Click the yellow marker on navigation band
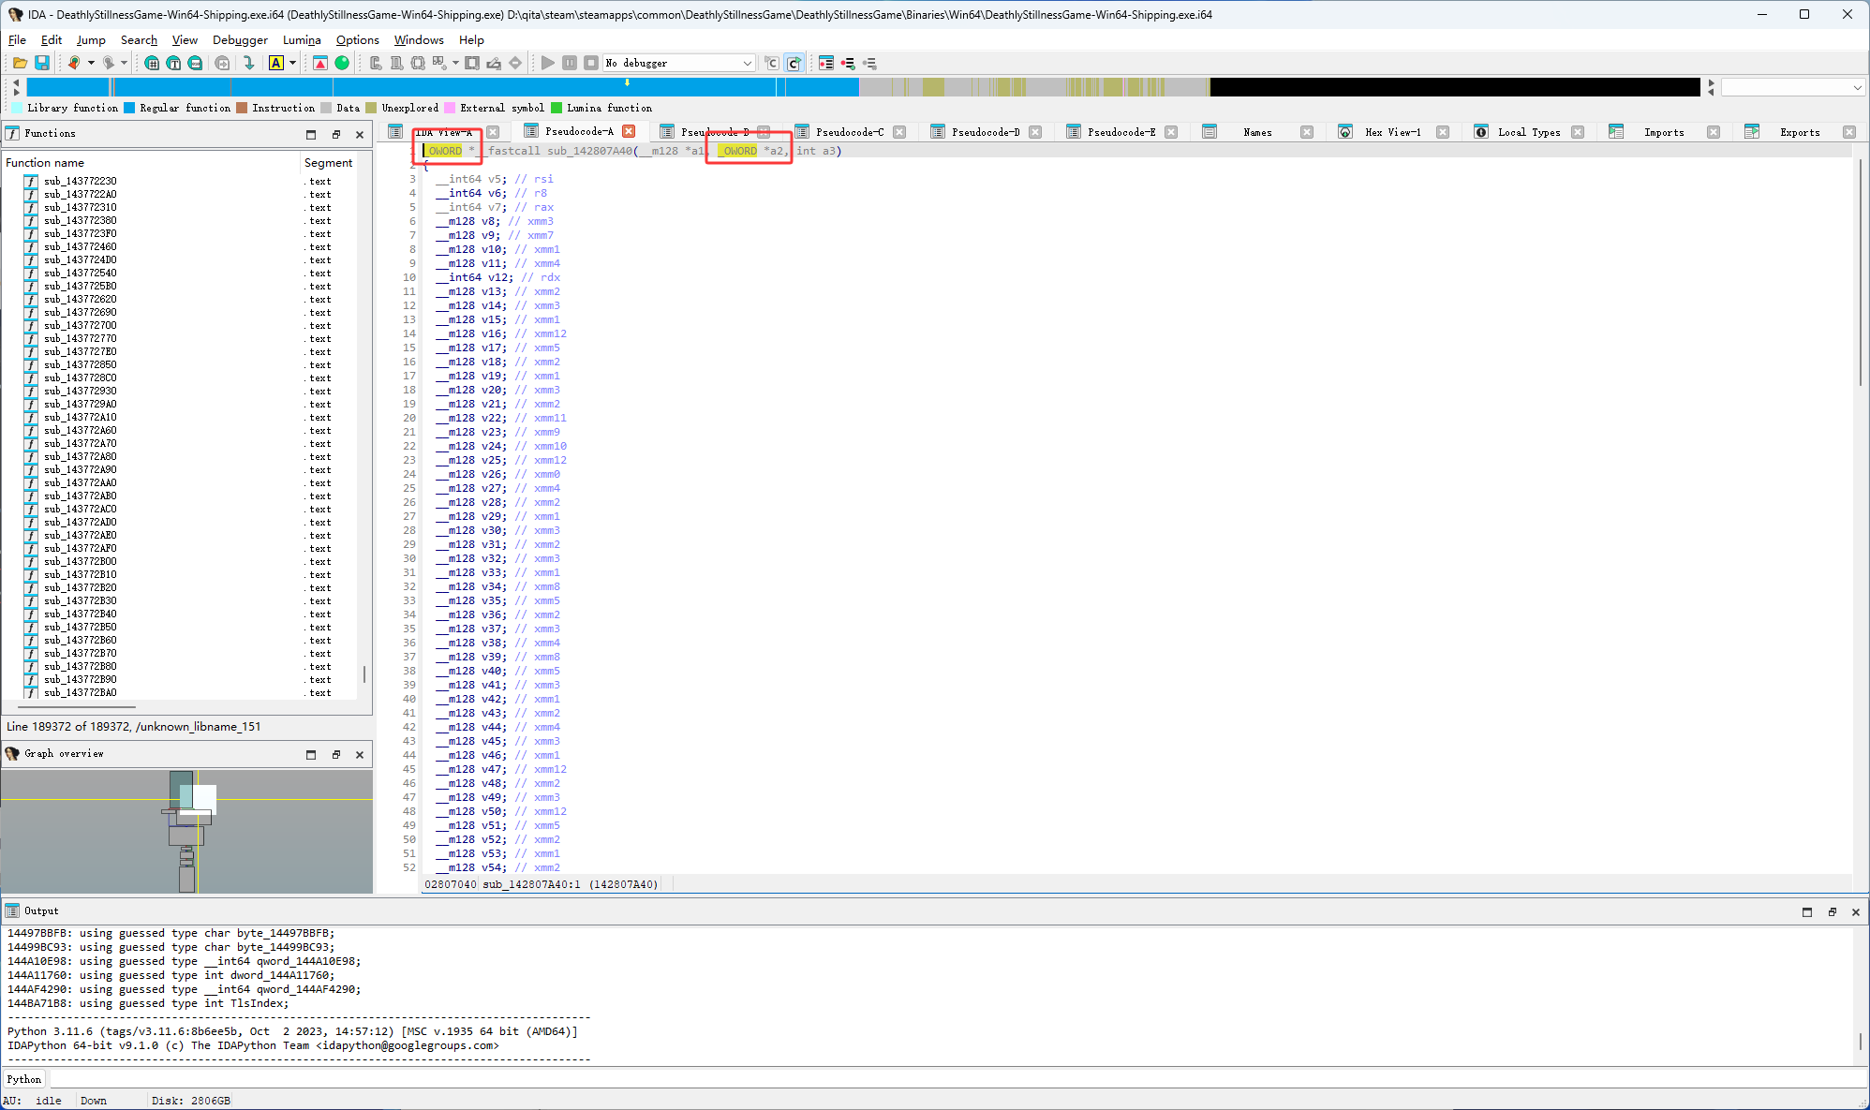Screen dimensions: 1870x1110 pyautogui.click(x=627, y=82)
